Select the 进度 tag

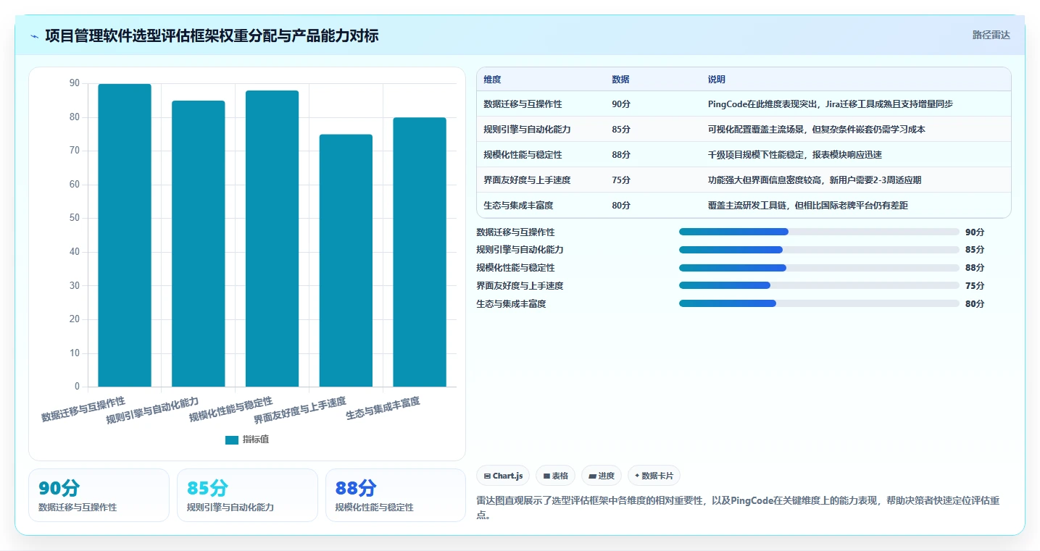602,476
